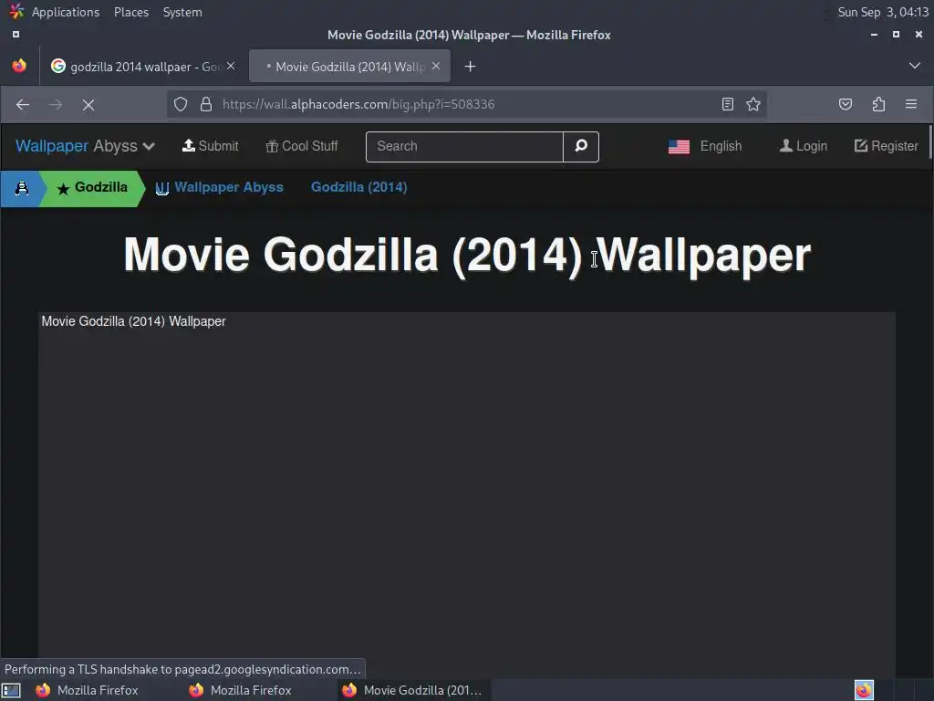Close the Movie Godzilla (2014) Wallpaper tab

click(x=436, y=66)
